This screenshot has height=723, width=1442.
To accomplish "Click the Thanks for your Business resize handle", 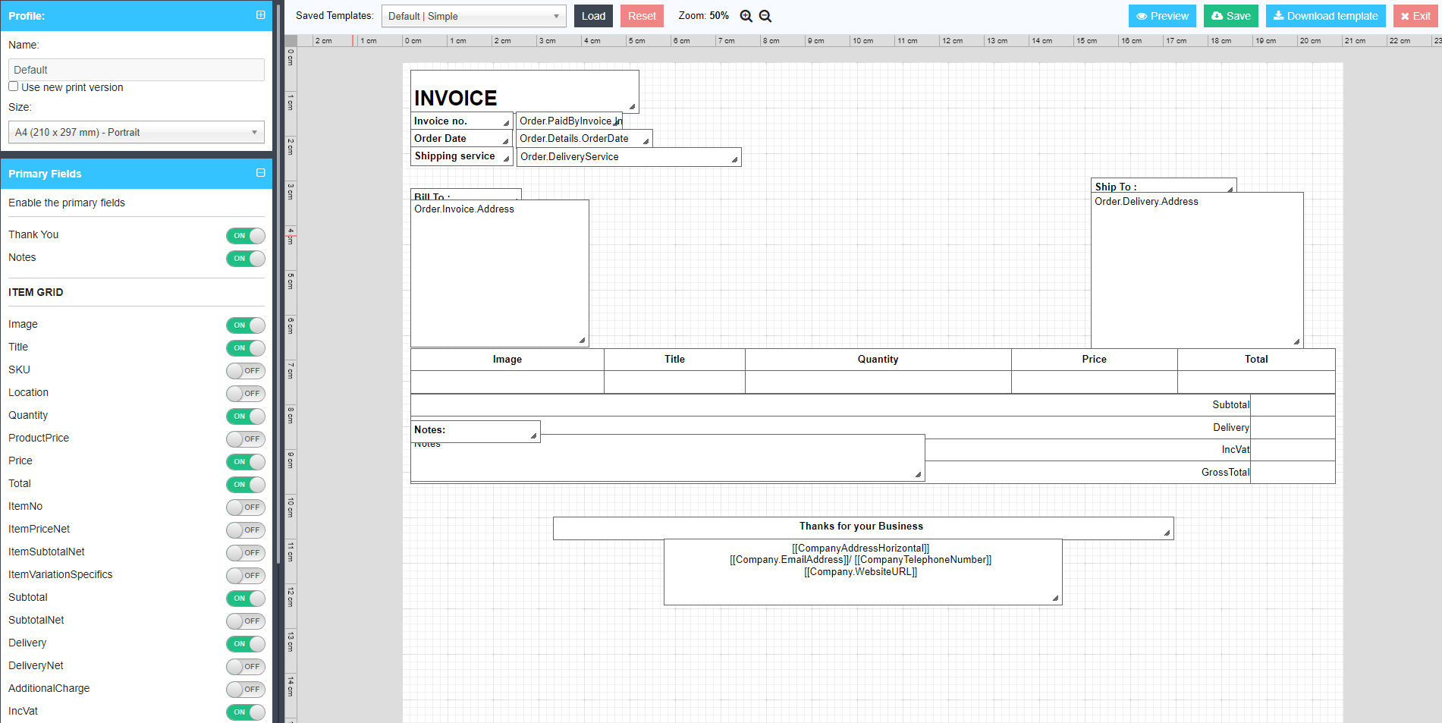I will [x=1167, y=533].
